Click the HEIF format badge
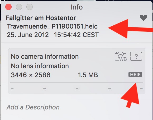The height and width of the screenshot is (120, 153). click(135, 75)
